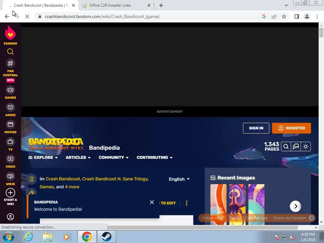Toggle light and dark theme
The width and height of the screenshot is (324, 243).
click(306, 146)
